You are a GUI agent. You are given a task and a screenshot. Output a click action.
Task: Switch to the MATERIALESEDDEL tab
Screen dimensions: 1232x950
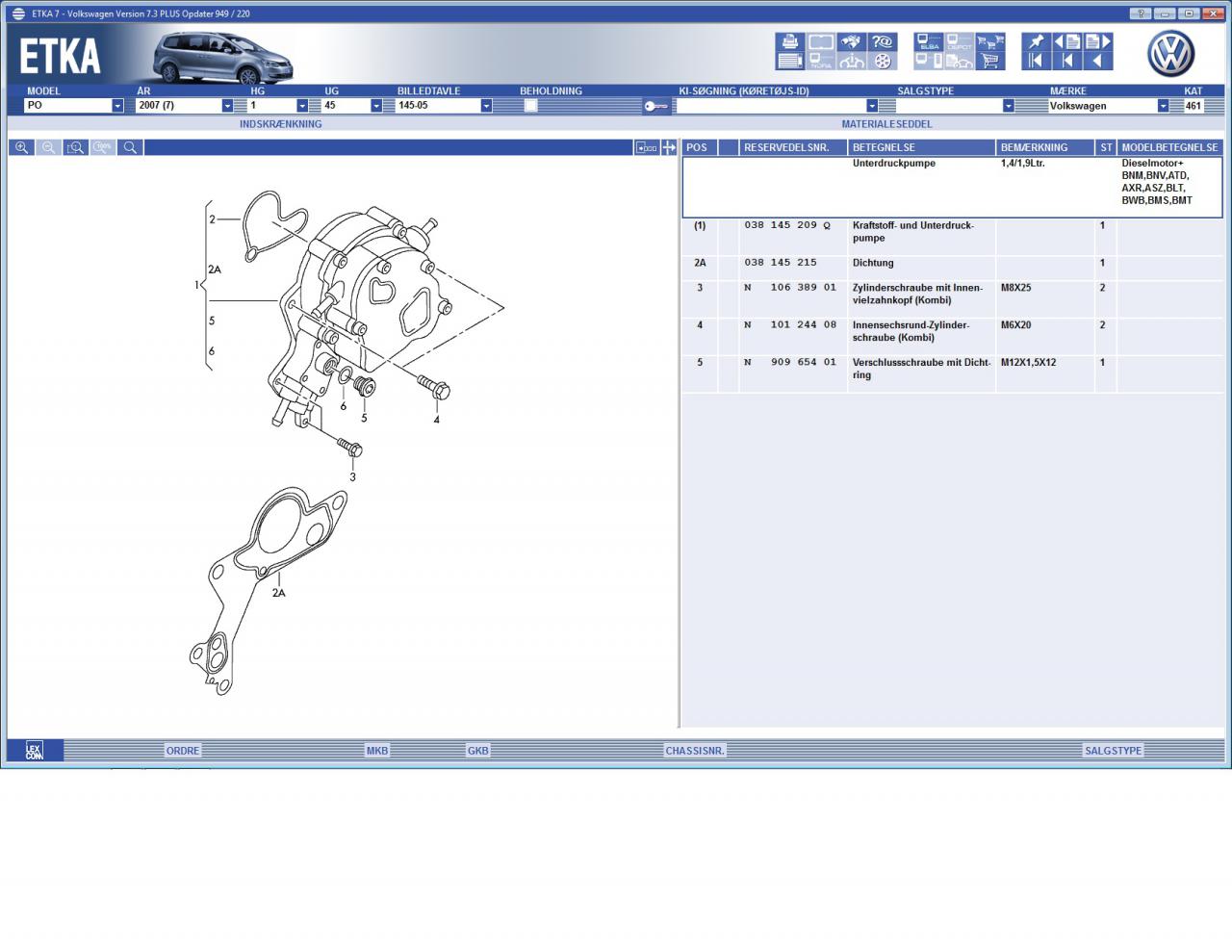click(x=886, y=124)
